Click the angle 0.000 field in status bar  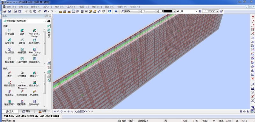click(x=228, y=121)
